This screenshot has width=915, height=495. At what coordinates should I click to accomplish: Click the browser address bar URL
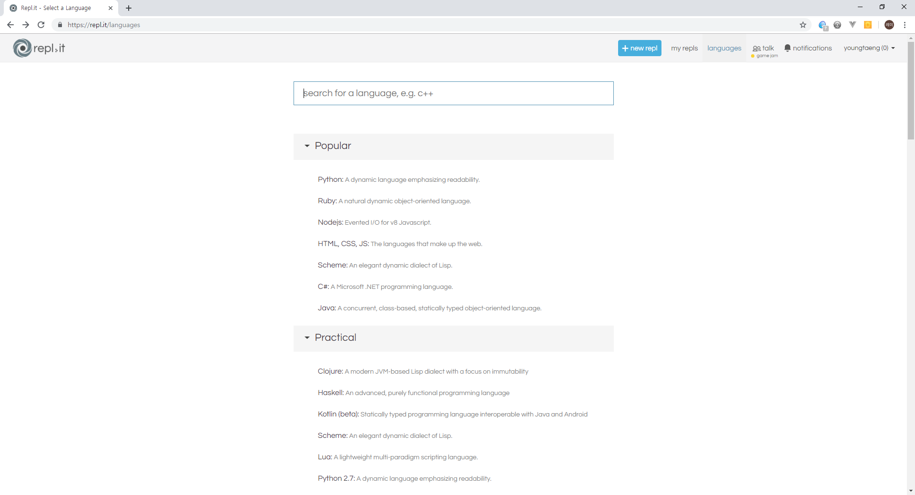tap(103, 25)
